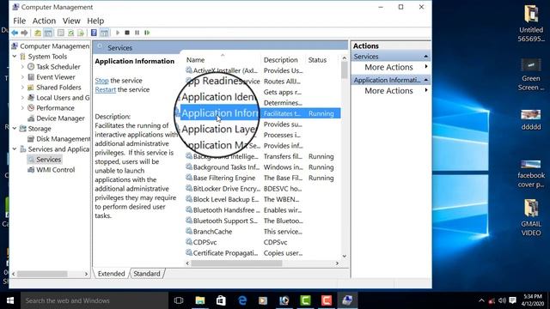Sort services by Description column header
Screen dimensions: 550x309
pyautogui.click(x=281, y=60)
